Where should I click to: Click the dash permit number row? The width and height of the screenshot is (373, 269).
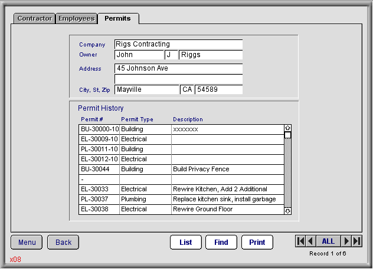click(x=99, y=180)
